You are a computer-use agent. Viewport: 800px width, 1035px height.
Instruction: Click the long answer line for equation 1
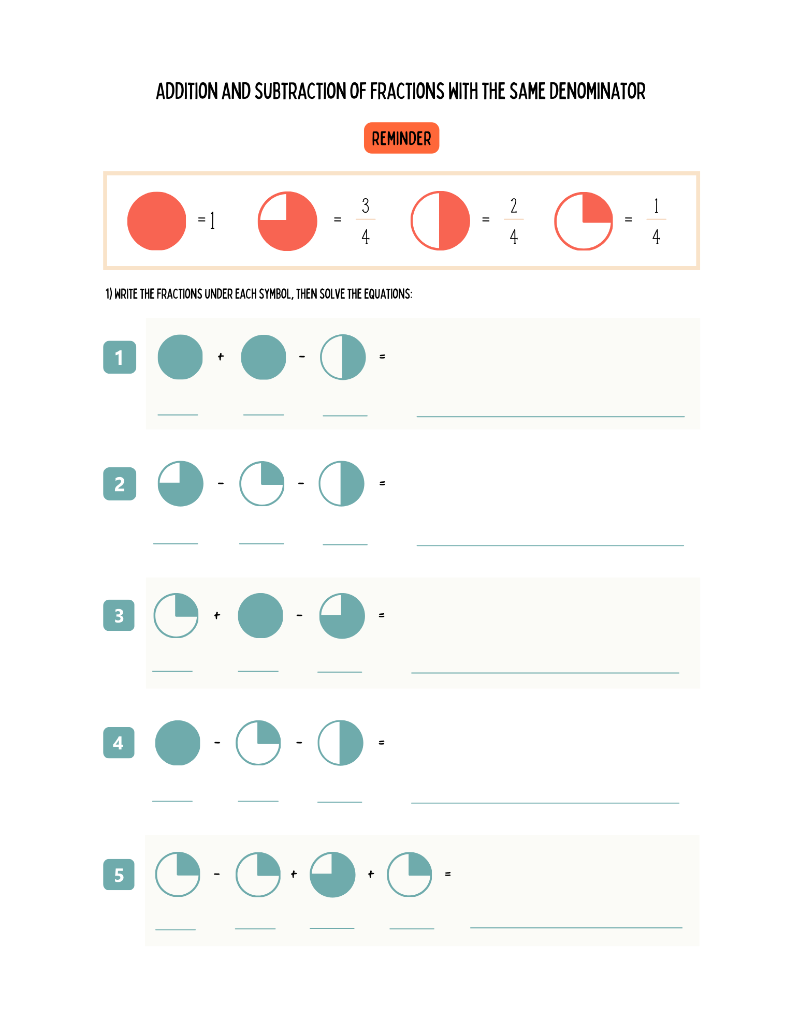pyautogui.click(x=550, y=416)
